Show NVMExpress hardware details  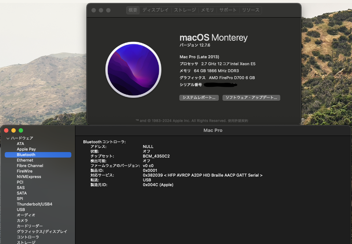pos(29,177)
